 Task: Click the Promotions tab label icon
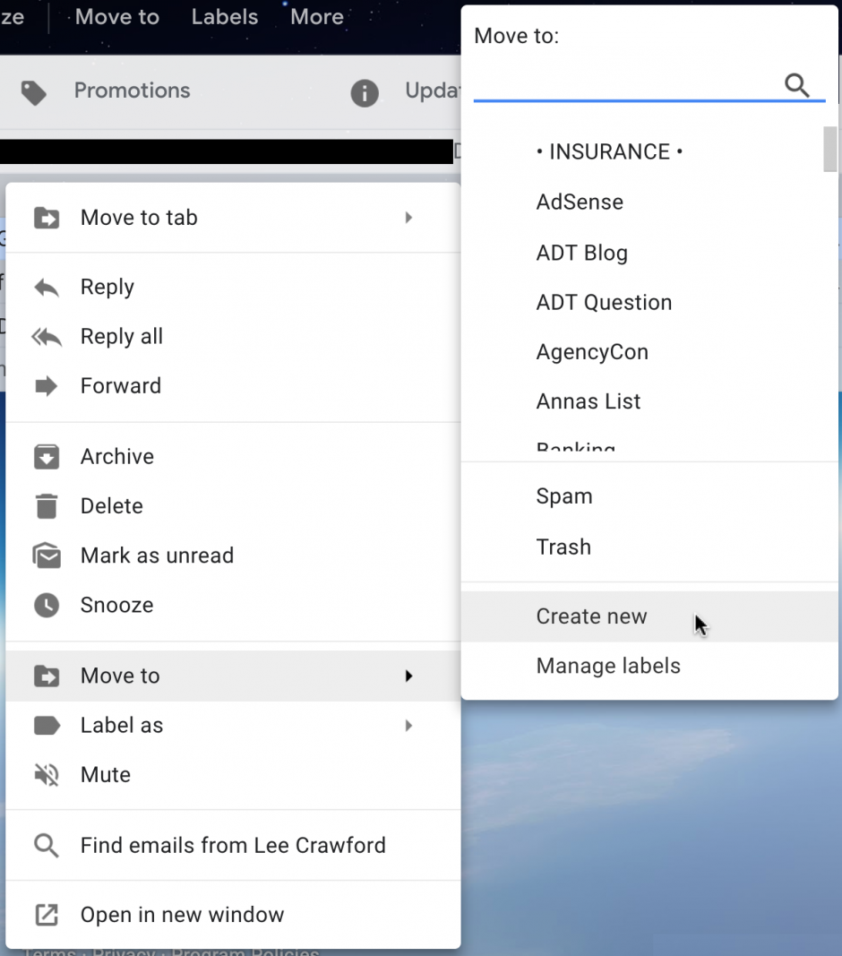point(35,90)
